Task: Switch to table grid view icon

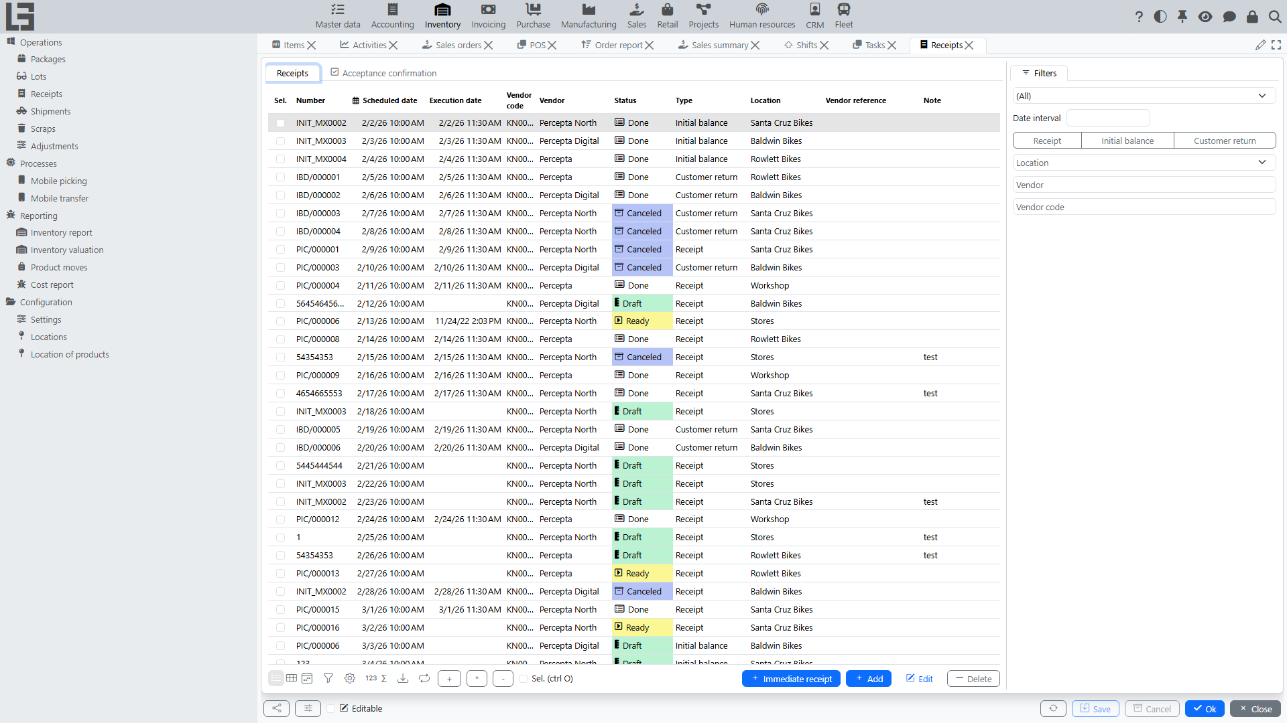Action: click(292, 678)
